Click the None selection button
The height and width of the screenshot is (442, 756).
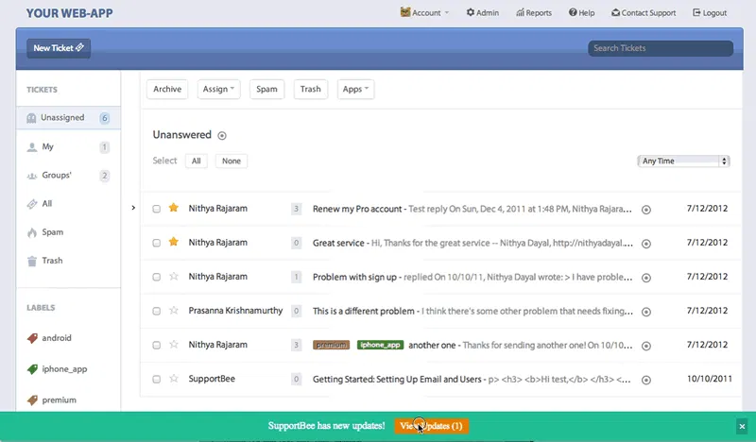(232, 161)
